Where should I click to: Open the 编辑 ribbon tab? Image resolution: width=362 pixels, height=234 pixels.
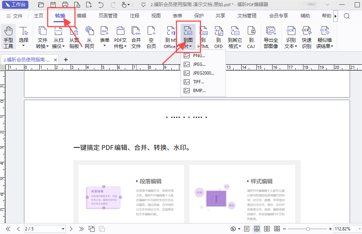point(81,16)
